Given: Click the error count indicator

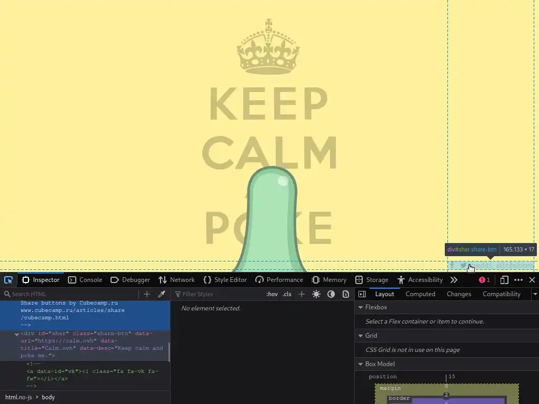Looking at the screenshot, I should coord(484,280).
